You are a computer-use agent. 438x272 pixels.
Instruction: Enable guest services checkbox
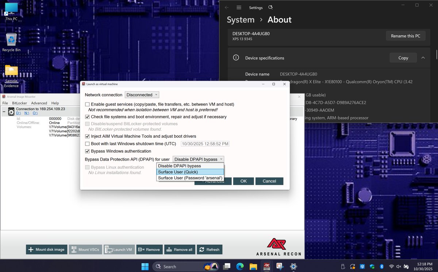pyautogui.click(x=87, y=104)
